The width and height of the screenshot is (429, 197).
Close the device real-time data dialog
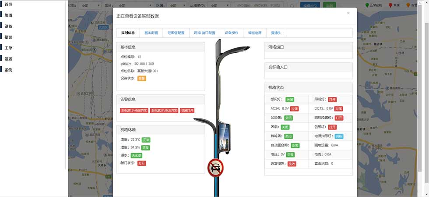point(348,13)
